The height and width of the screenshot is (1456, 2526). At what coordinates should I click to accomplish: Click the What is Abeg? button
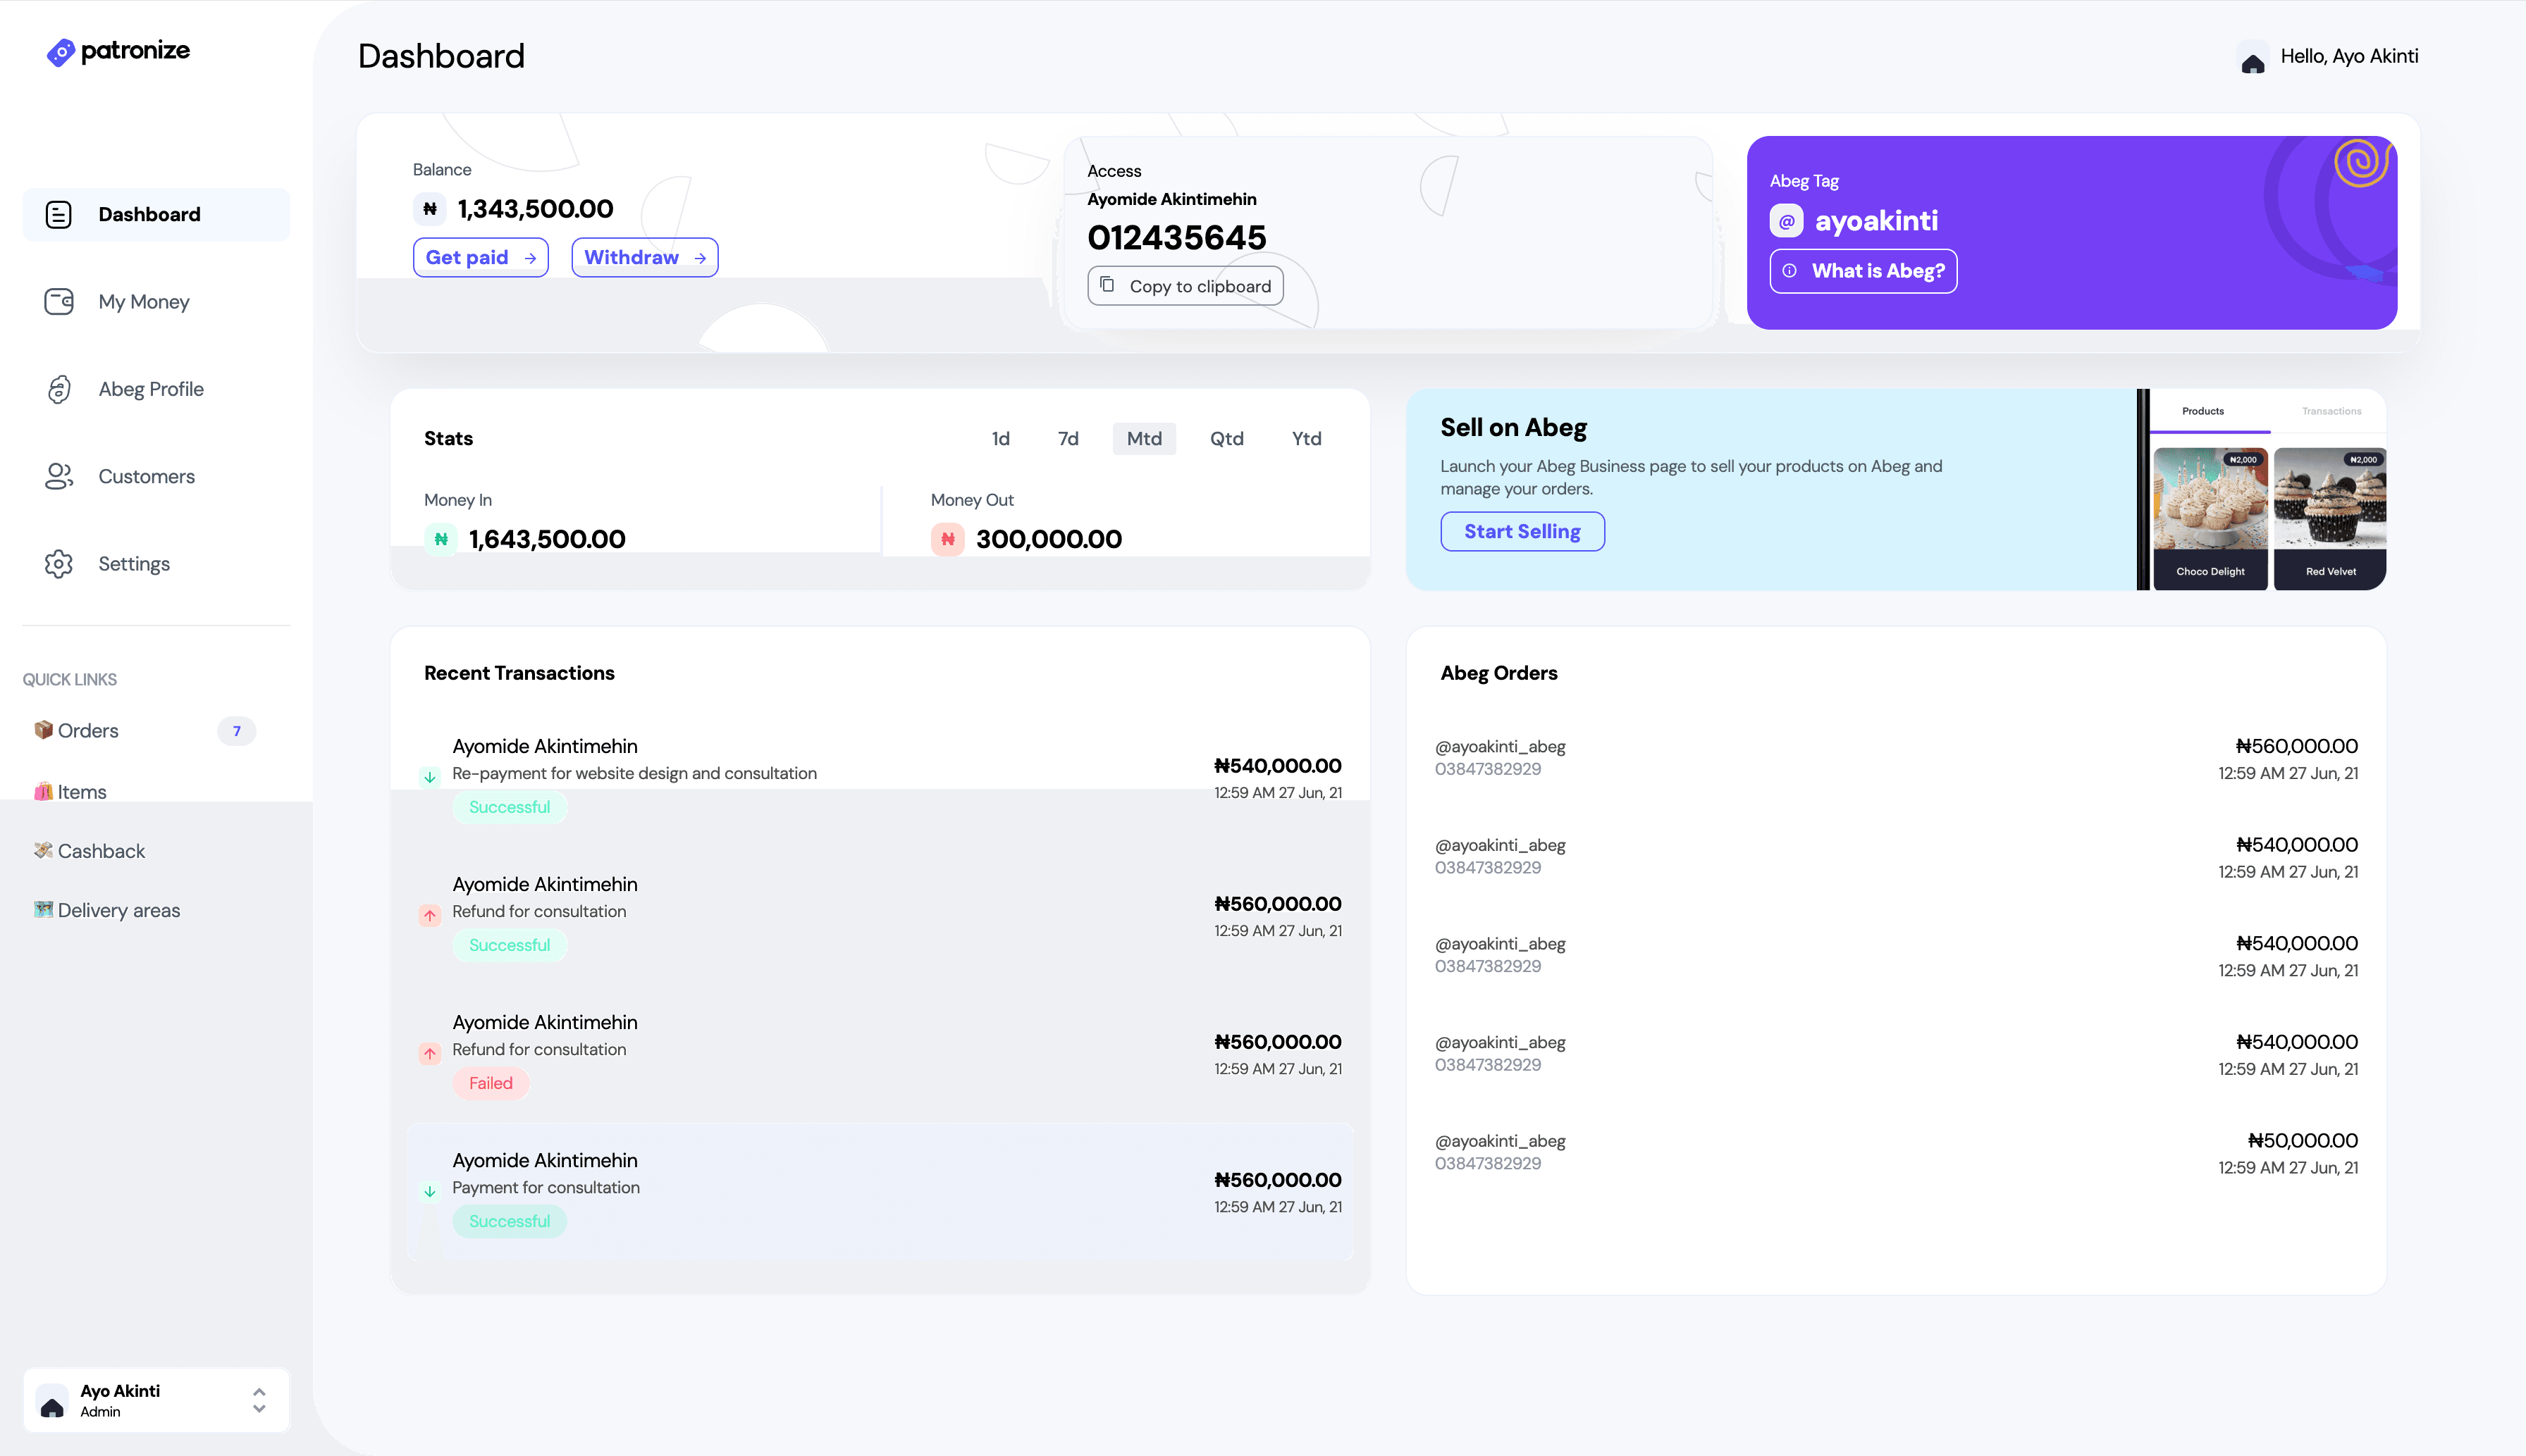(x=1863, y=271)
